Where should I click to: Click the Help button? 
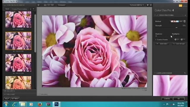7,99
